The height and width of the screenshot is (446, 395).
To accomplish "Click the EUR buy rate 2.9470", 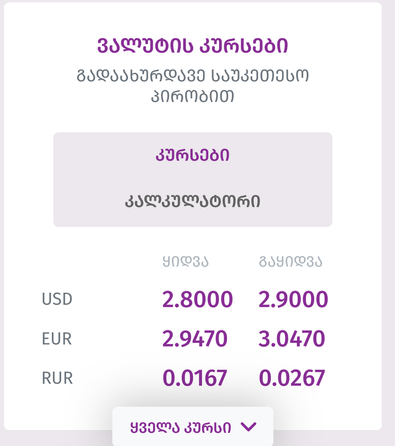I will [195, 338].
